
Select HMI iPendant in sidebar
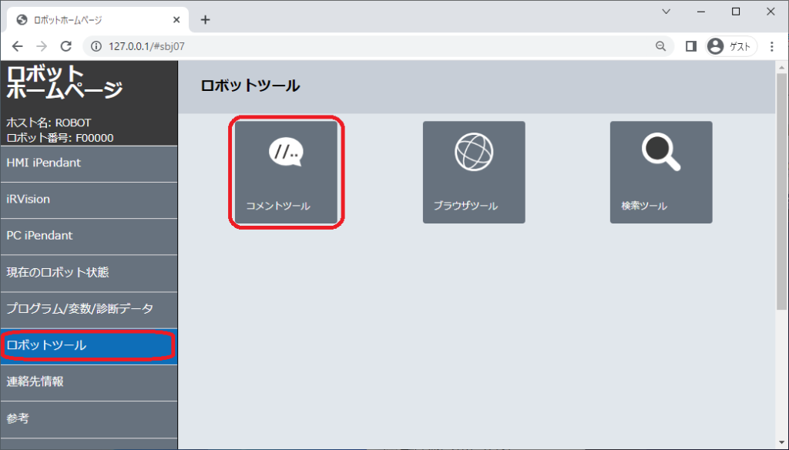click(89, 163)
